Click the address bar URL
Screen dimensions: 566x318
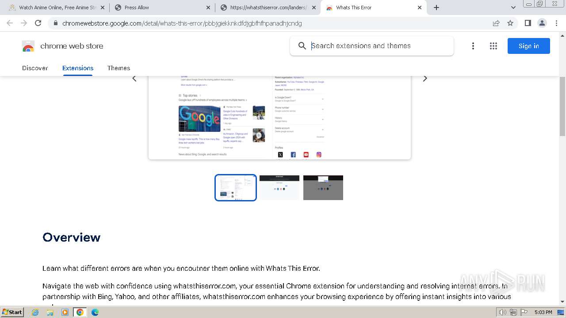(182, 23)
